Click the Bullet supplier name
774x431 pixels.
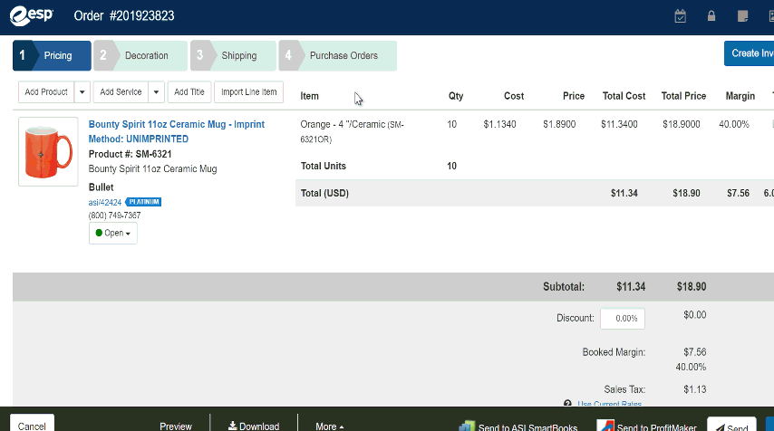coord(102,187)
